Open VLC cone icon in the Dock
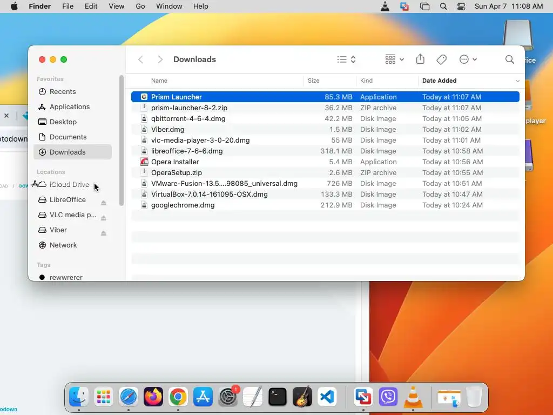The height and width of the screenshot is (415, 553). (x=413, y=397)
